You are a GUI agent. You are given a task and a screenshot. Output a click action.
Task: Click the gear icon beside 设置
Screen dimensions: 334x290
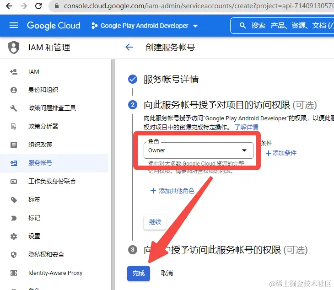coord(14,236)
